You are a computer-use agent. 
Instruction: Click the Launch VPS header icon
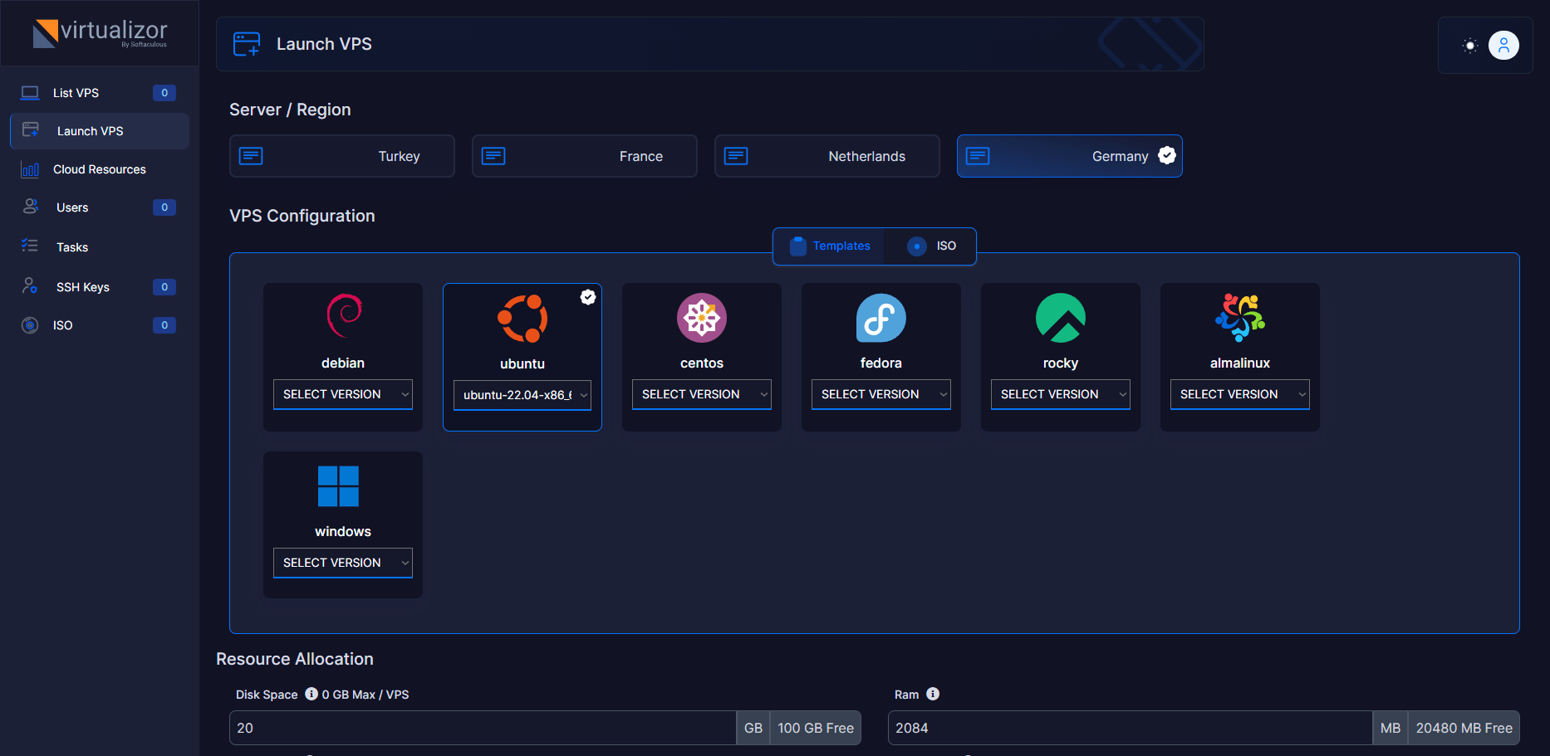(247, 44)
